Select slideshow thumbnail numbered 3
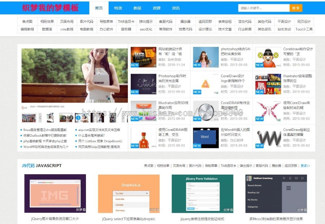 [x=82, y=118]
